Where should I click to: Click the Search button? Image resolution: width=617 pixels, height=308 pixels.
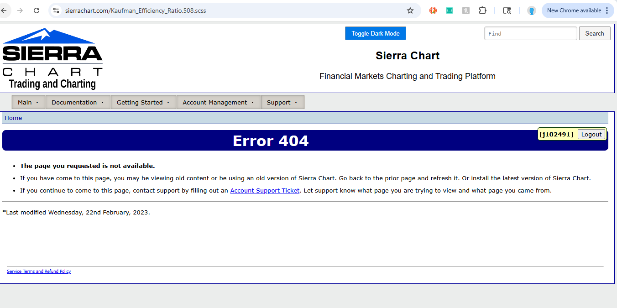(595, 33)
